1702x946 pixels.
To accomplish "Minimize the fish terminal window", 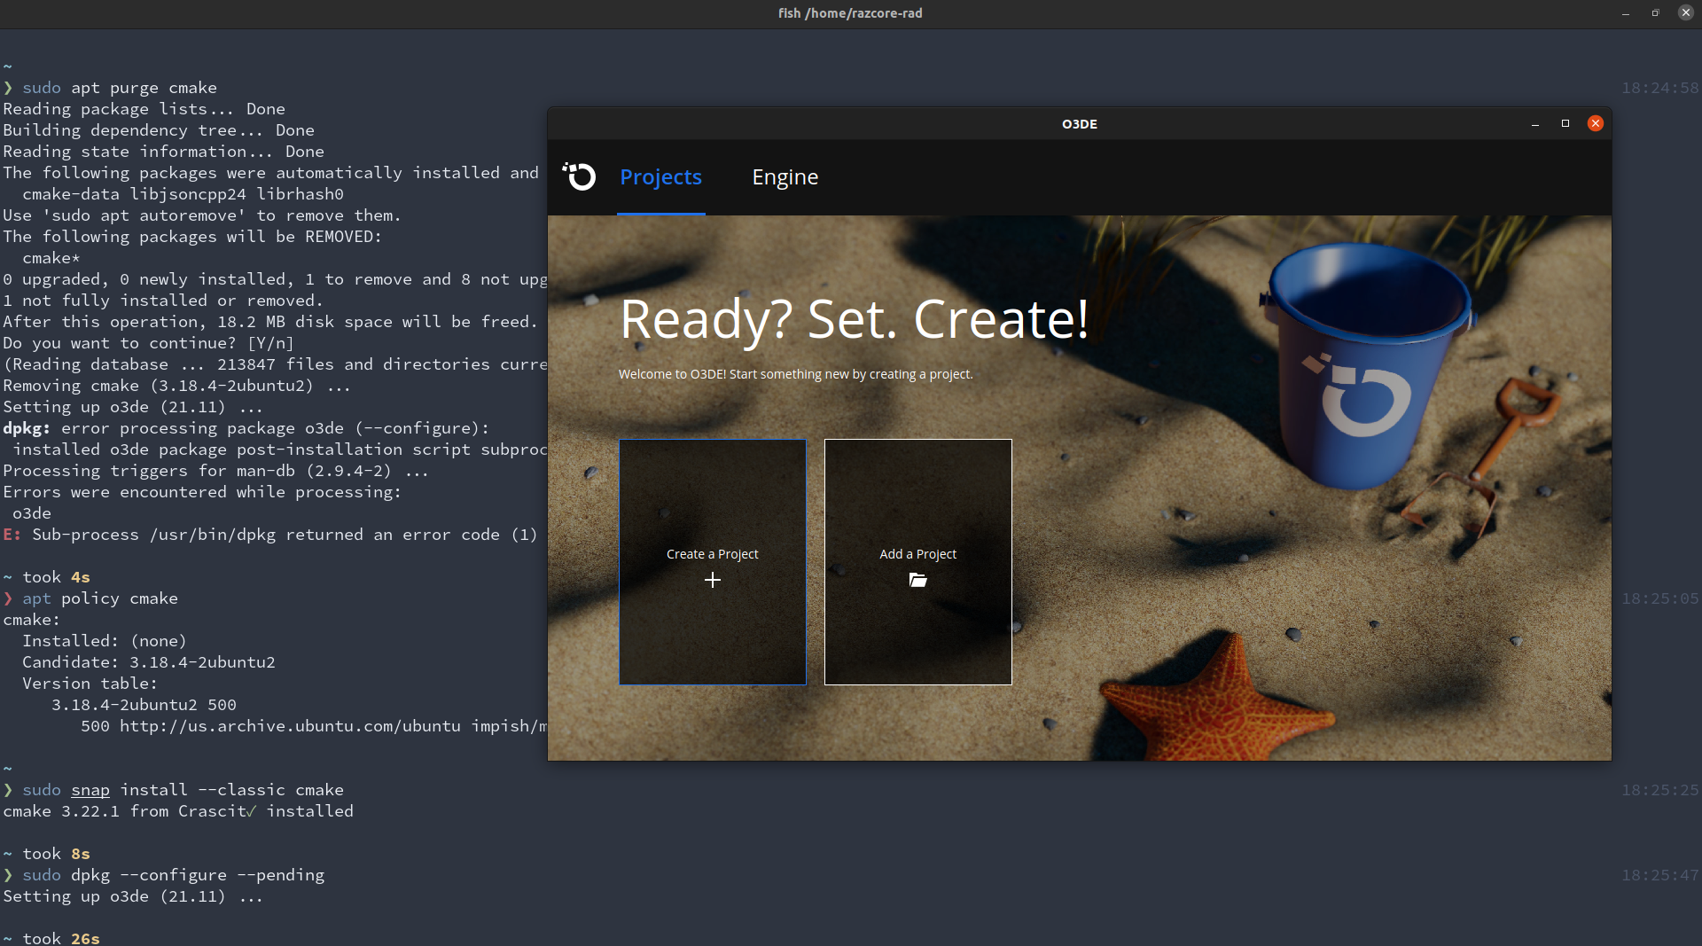I will pos(1626,13).
